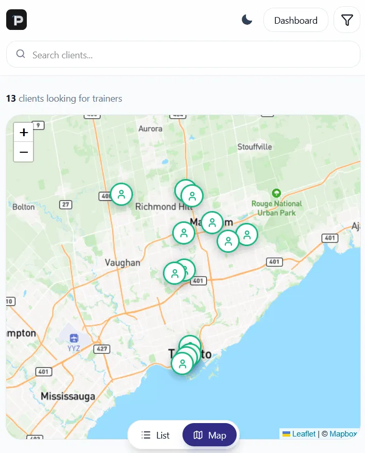Click the P app logo
Screen dimensions: 365x453
[16, 20]
